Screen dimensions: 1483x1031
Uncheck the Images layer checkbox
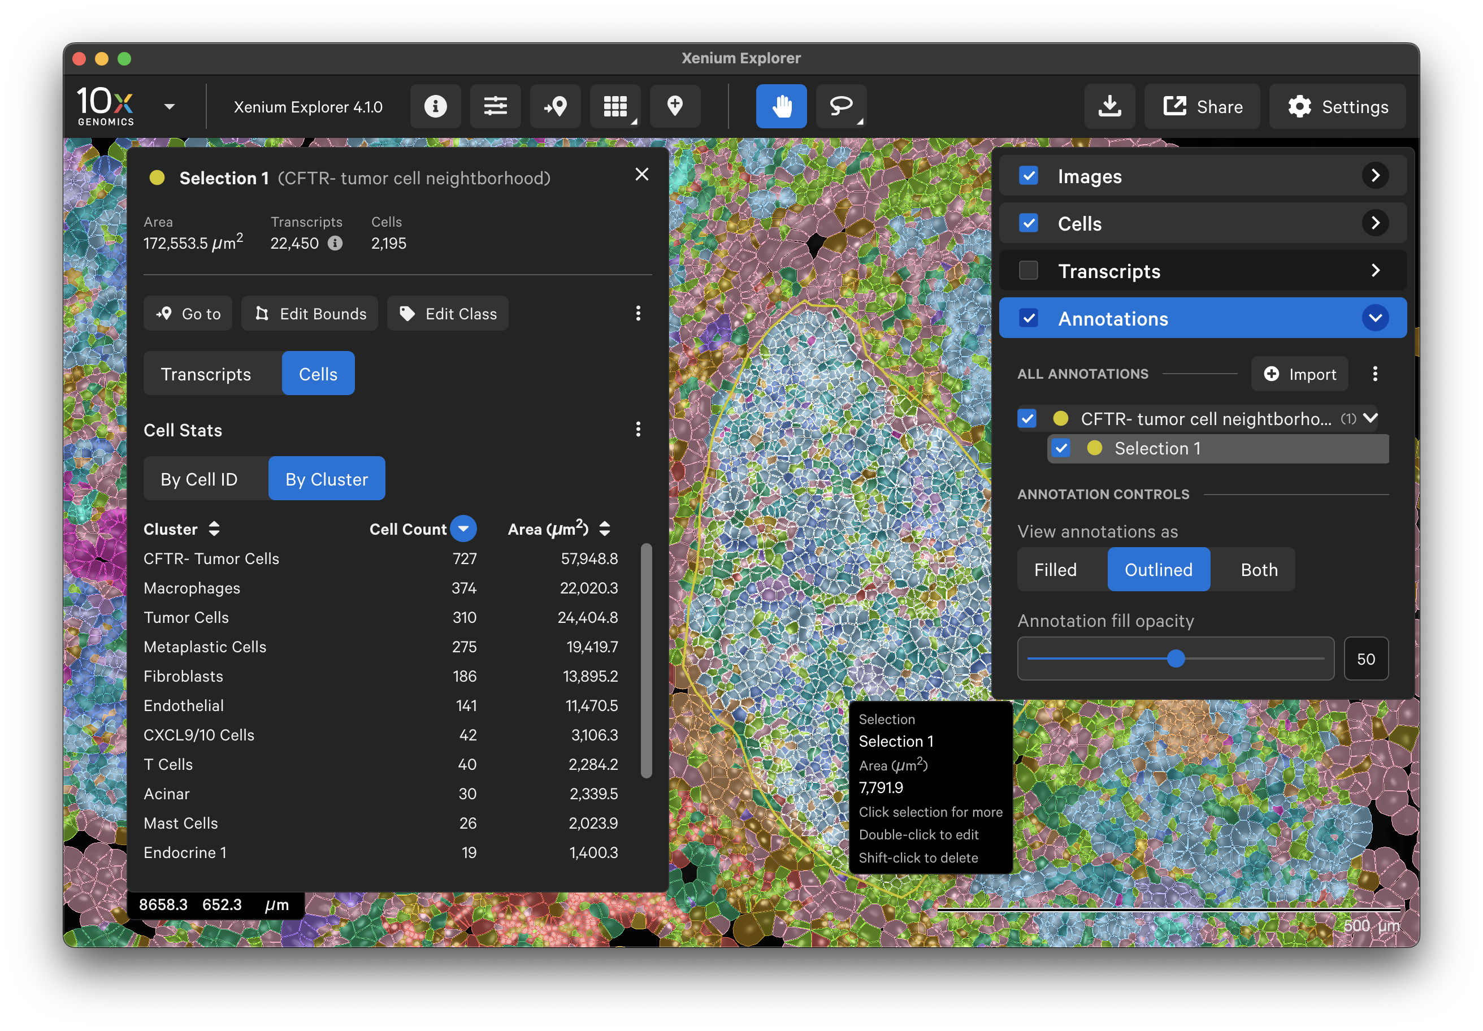pos(1027,176)
